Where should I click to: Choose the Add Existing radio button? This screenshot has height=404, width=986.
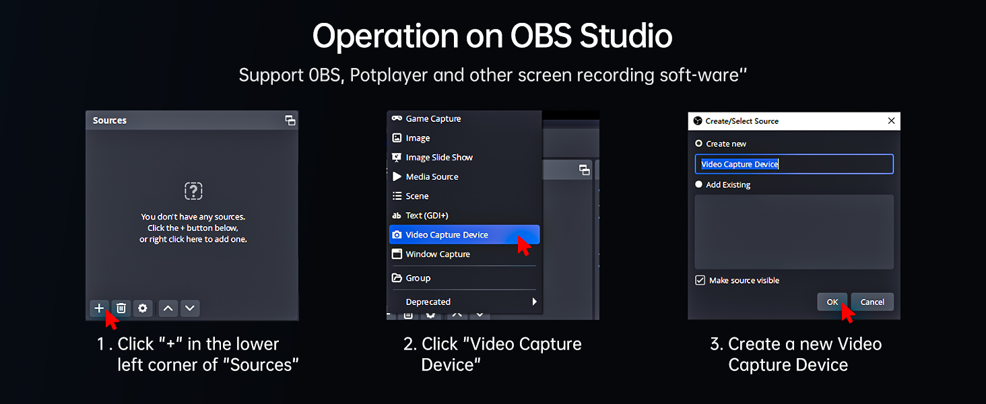click(x=698, y=184)
